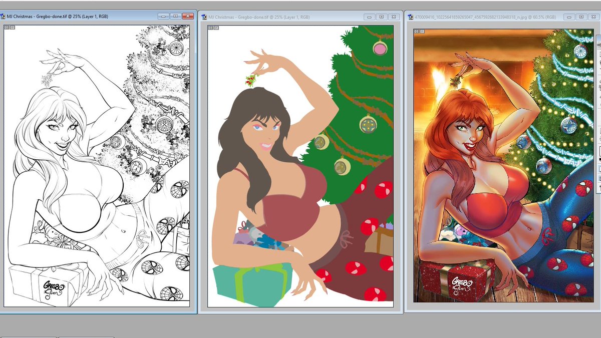This screenshot has width=601, height=338.
Task: Minimize the 60.5% jpg document window
Action: [570, 17]
